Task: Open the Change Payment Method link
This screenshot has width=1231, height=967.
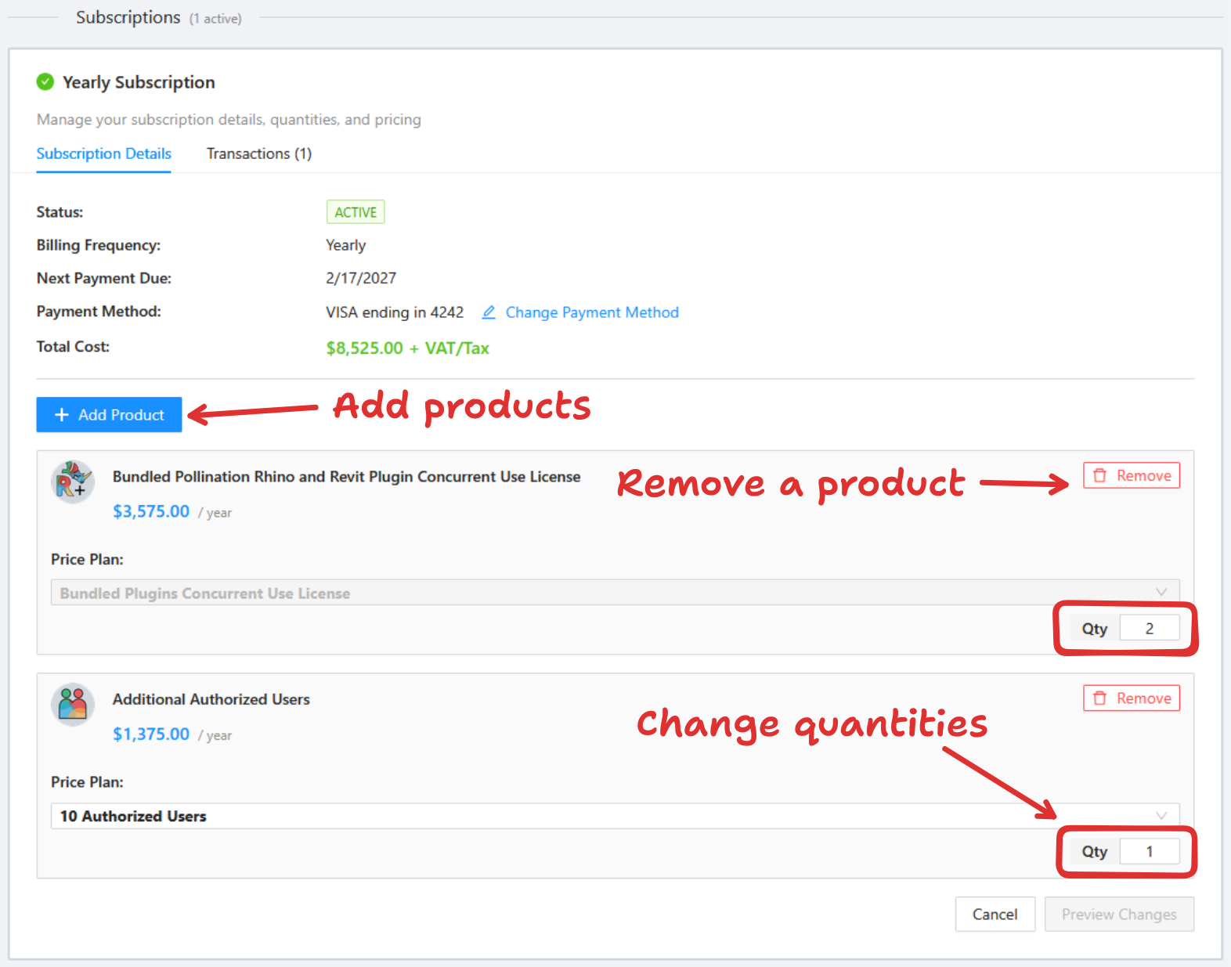Action: 592,312
